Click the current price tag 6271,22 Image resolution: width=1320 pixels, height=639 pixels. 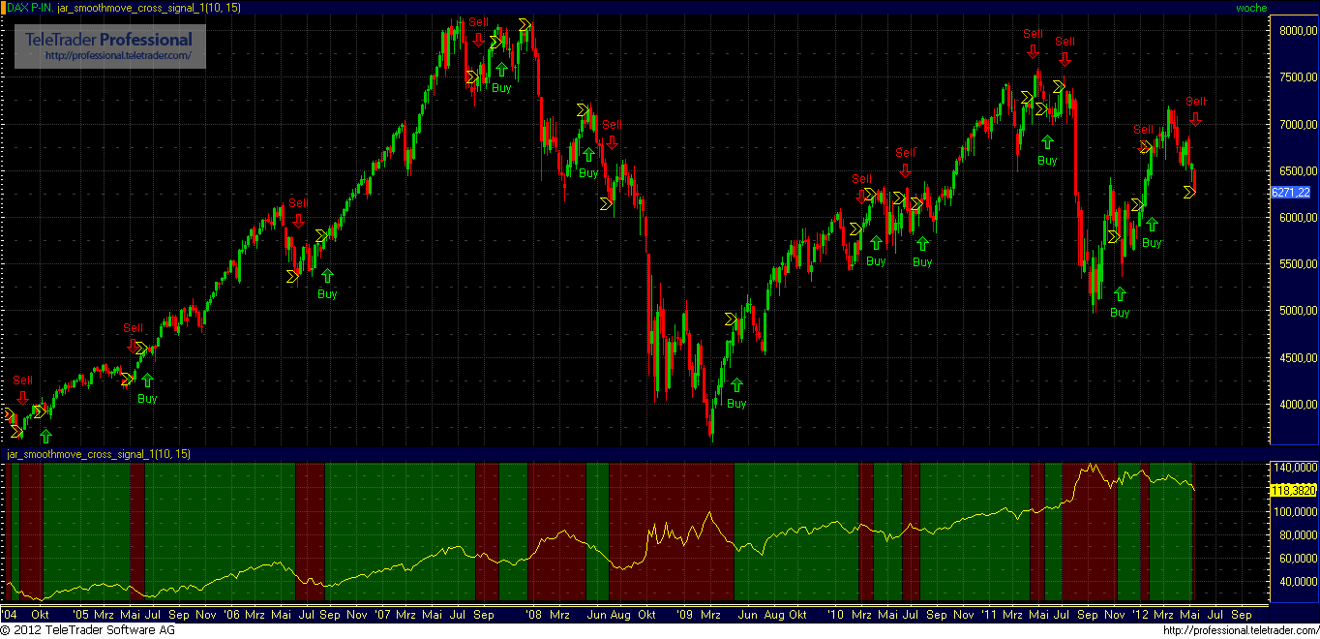(1292, 193)
